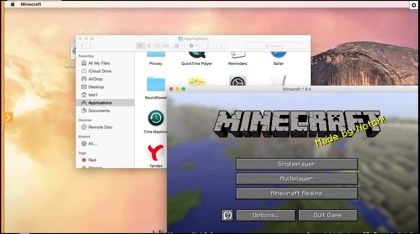Select Remote Disc under Devices
This screenshot has width=420, height=234.
[105, 127]
